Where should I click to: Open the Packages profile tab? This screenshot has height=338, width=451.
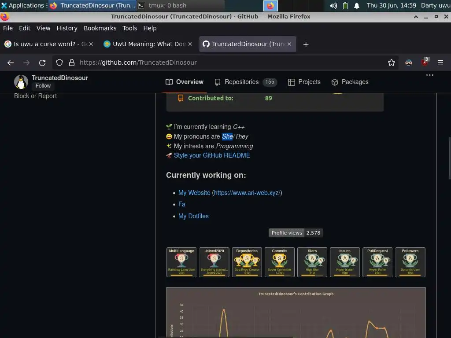(350, 82)
